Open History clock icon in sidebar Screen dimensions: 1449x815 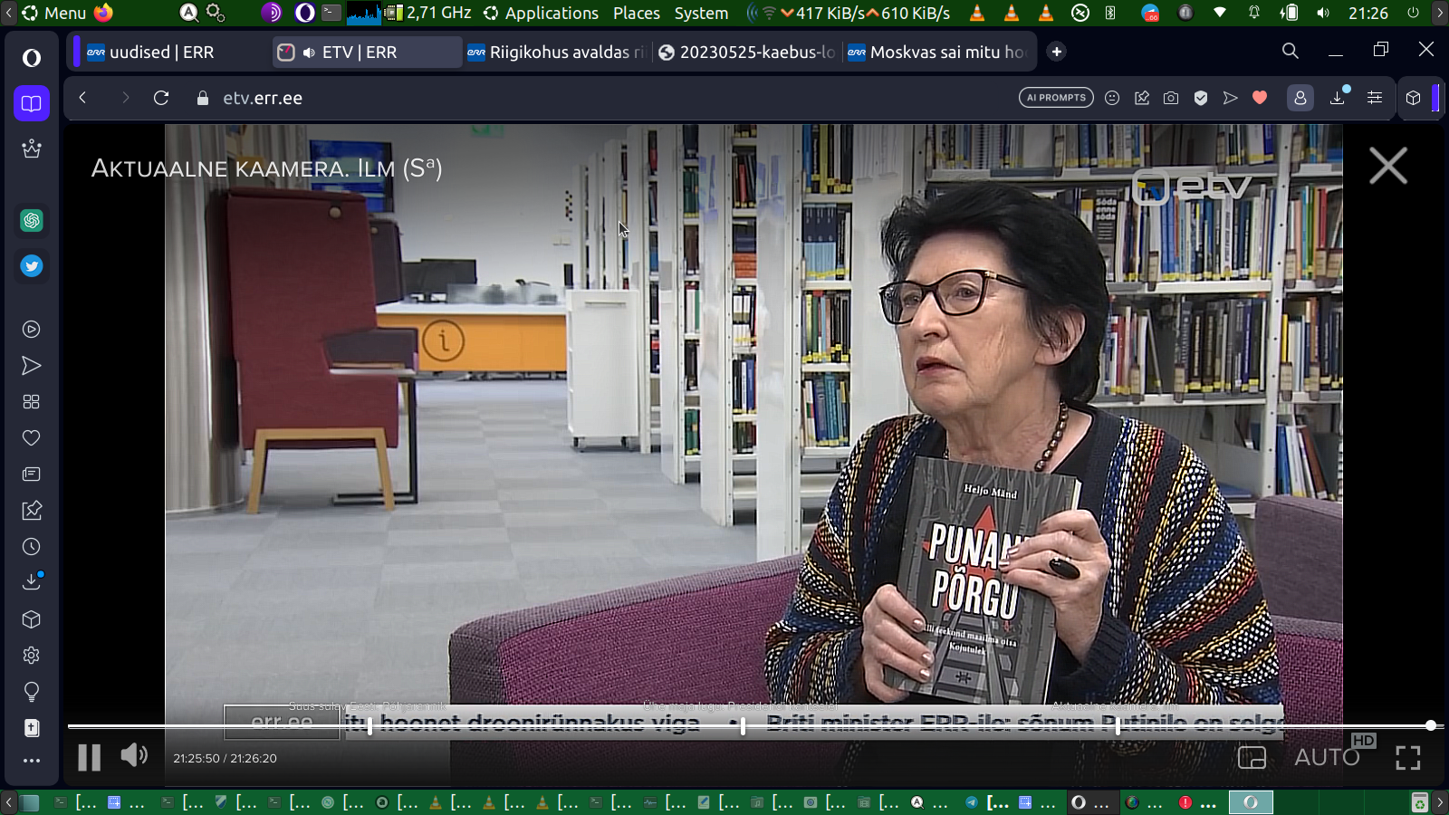(32, 547)
